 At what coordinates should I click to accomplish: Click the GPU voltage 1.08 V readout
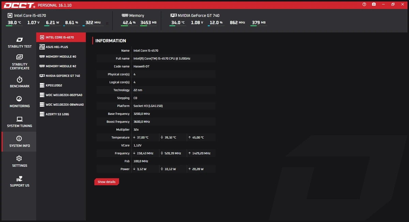click(197, 23)
